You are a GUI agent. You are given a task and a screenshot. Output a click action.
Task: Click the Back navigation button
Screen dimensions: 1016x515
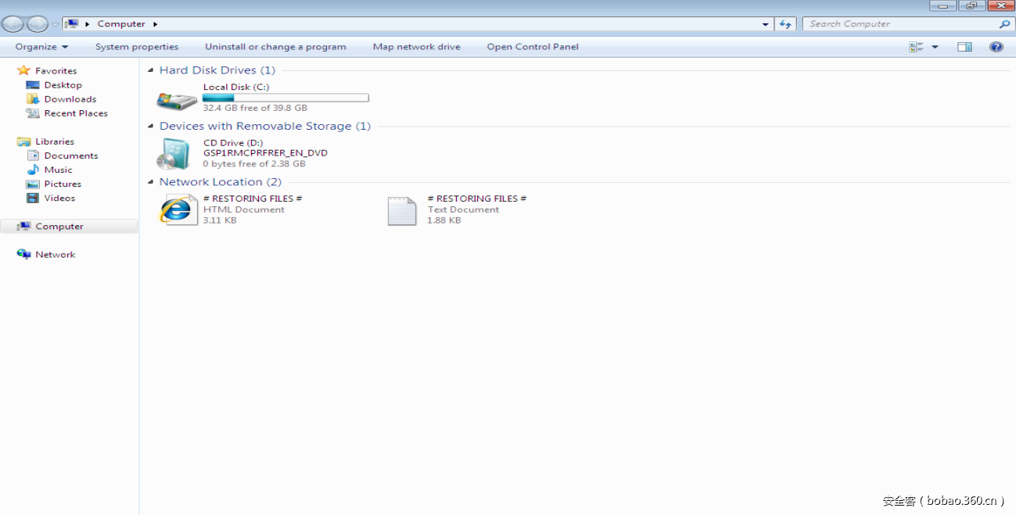click(13, 24)
